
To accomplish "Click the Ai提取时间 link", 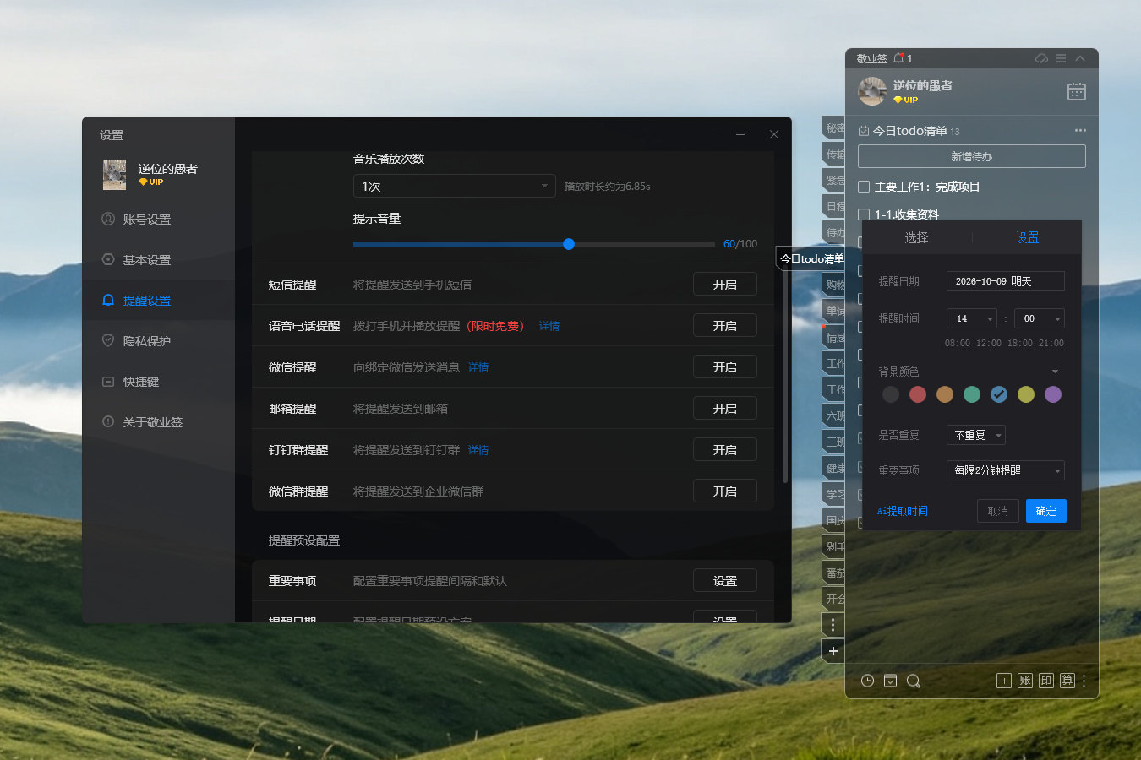I will (x=902, y=511).
